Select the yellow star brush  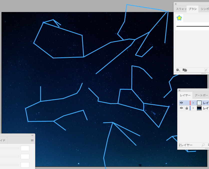[x=179, y=18]
